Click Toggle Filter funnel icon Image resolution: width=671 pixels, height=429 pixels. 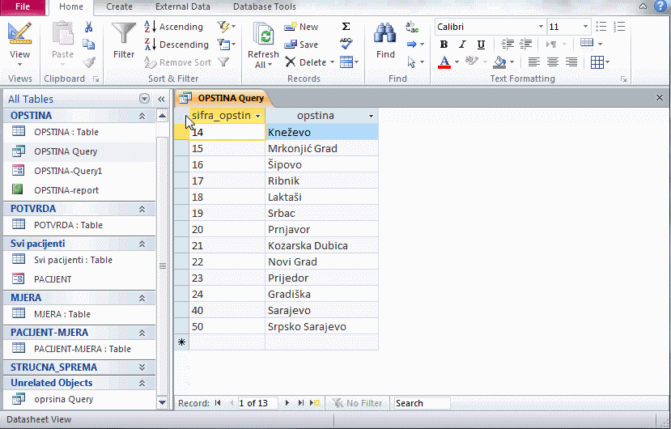pyautogui.click(x=223, y=62)
